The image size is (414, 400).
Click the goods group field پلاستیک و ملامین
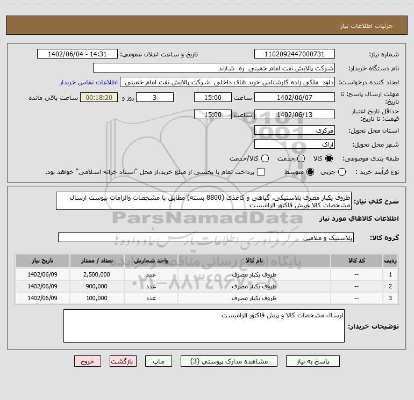pyautogui.click(x=206, y=237)
